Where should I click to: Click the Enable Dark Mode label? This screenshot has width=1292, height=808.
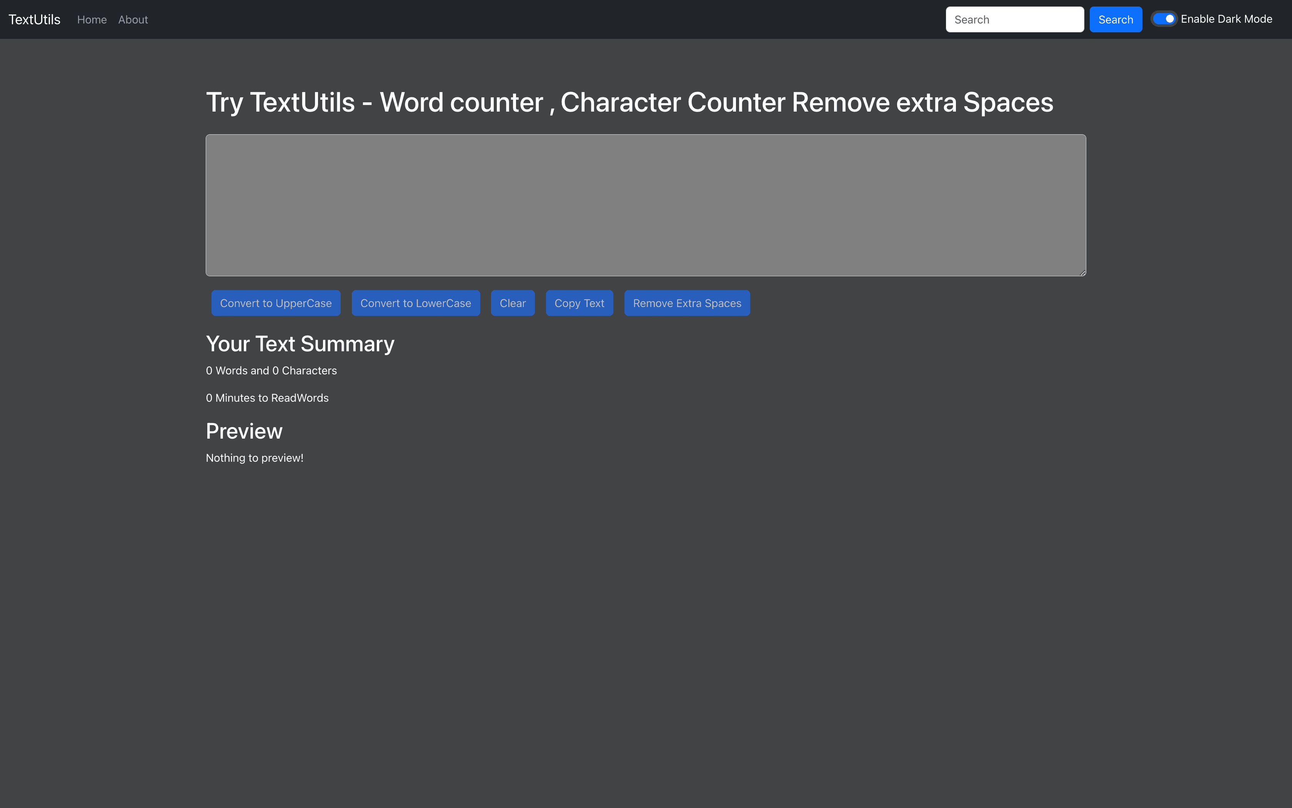pyautogui.click(x=1226, y=19)
